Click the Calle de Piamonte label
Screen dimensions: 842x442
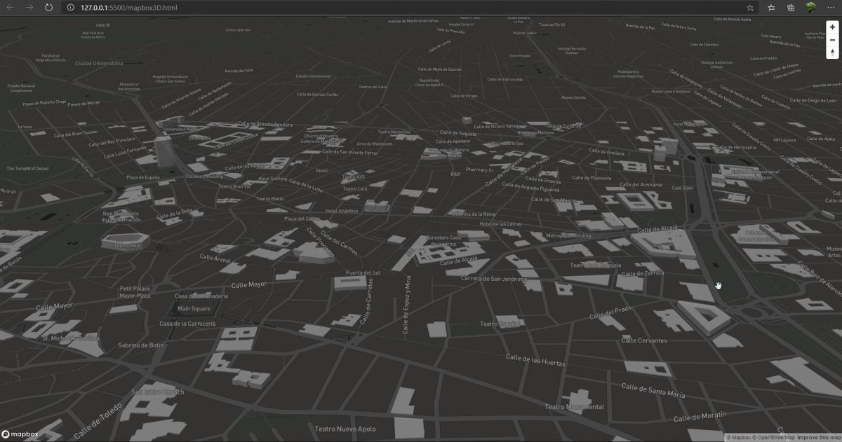click(x=592, y=178)
